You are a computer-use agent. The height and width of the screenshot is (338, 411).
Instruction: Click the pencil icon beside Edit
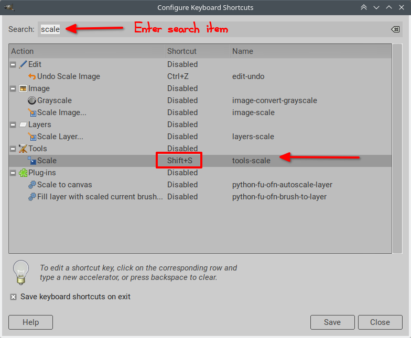[23, 64]
